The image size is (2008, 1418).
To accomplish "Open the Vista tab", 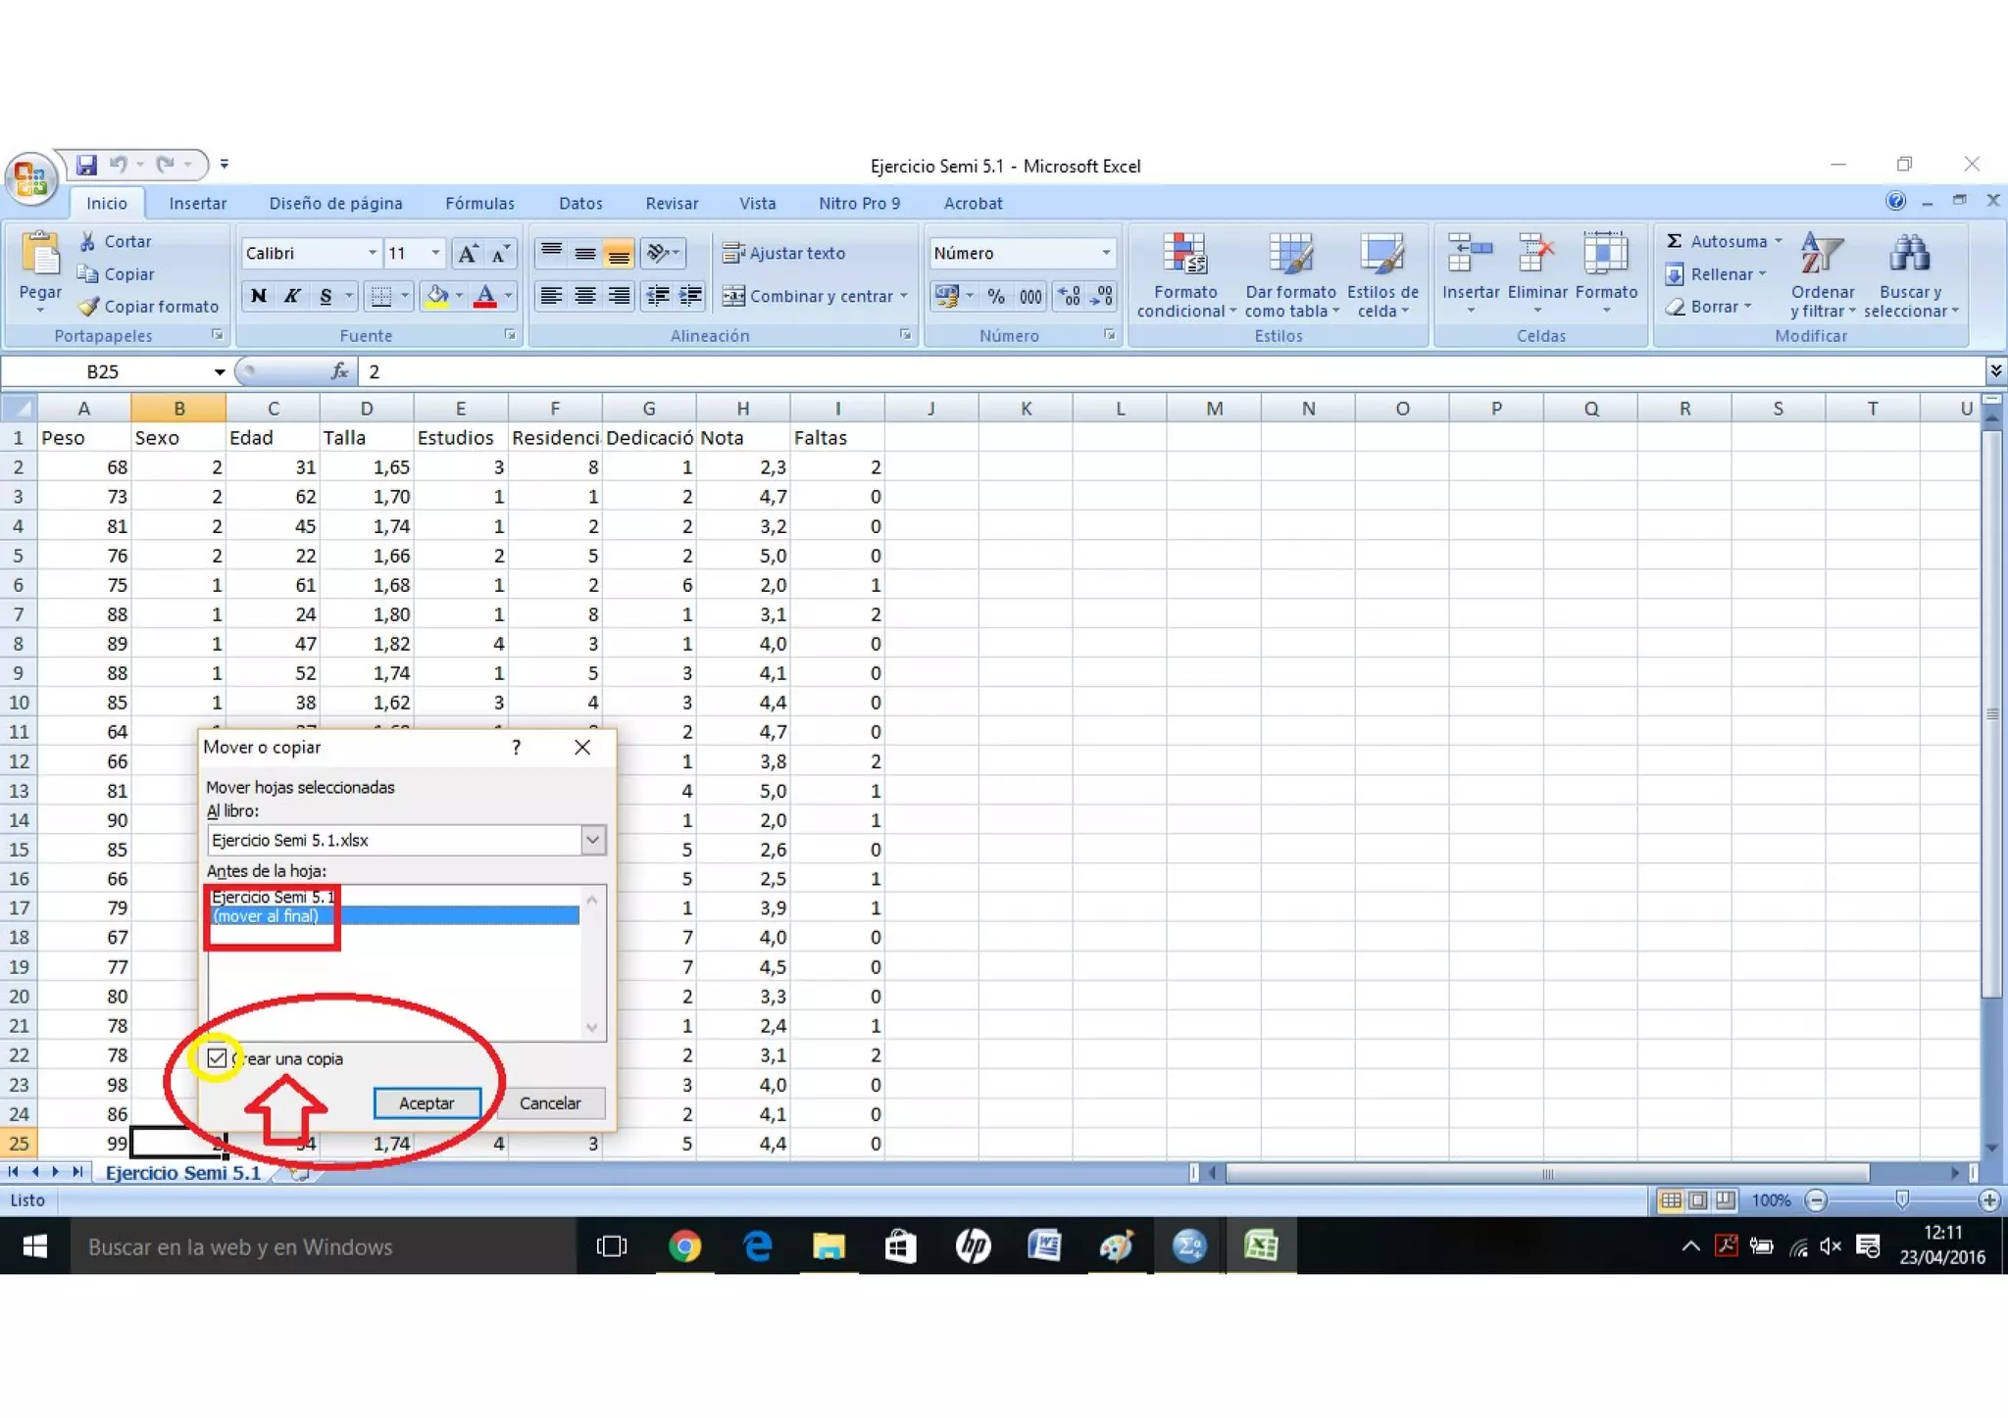I will 757,204.
